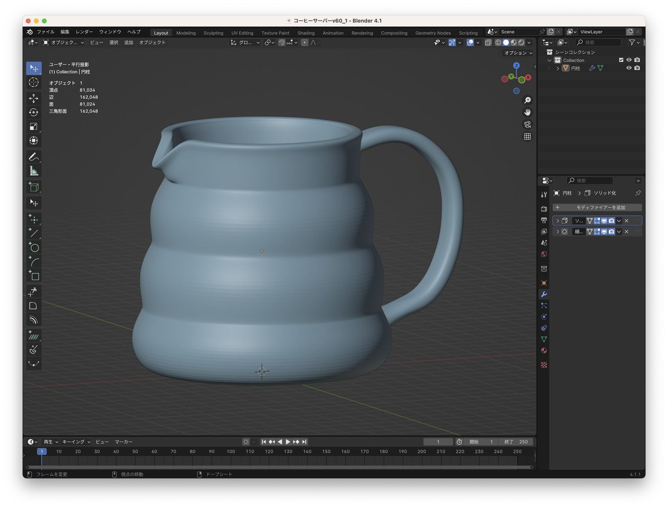Select the 3D Cursor tool

[34, 82]
